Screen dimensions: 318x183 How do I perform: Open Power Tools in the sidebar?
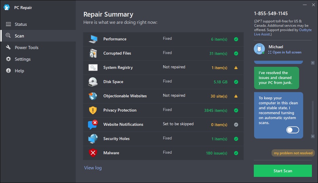[x=26, y=48]
